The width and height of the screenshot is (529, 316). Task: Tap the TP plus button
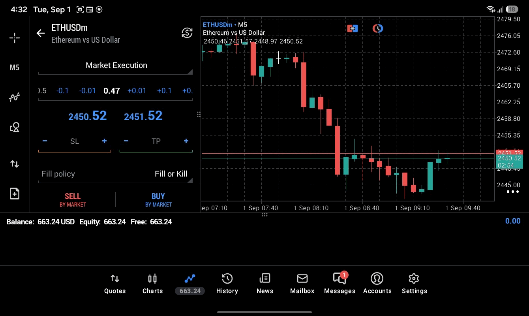click(186, 141)
